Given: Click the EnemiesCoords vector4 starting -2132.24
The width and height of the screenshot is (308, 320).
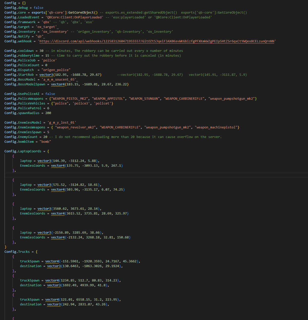Looking at the screenshot, I should point(91,237).
